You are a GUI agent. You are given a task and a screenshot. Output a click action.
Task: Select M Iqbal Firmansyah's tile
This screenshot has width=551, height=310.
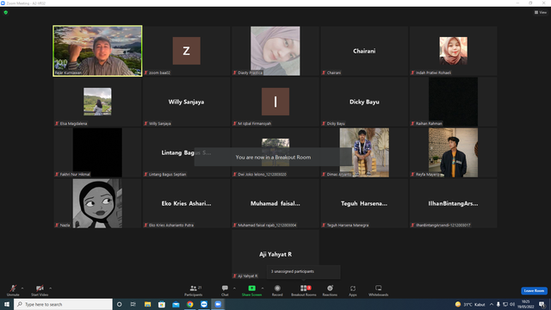tap(275, 102)
